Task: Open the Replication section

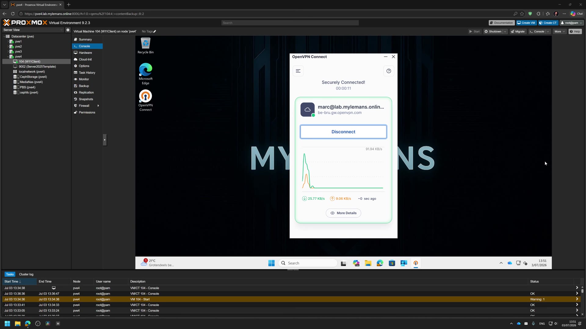Action: tap(87, 93)
